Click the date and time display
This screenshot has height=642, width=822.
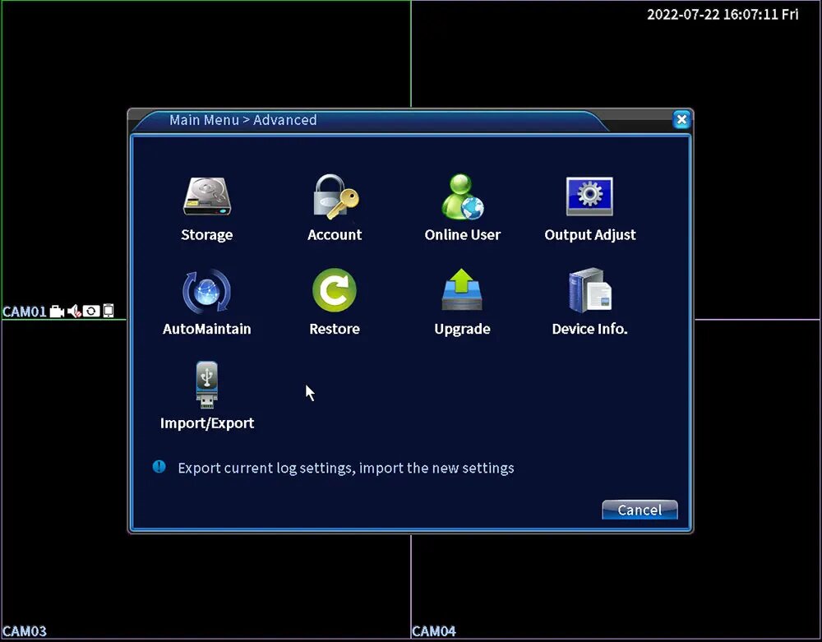(x=723, y=14)
